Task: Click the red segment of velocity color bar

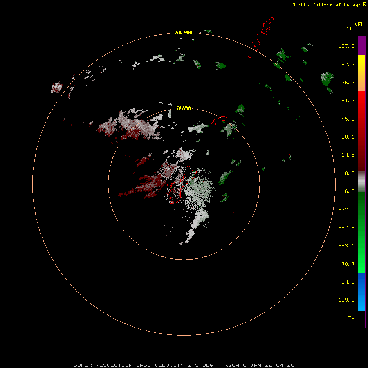Action: pos(361,131)
